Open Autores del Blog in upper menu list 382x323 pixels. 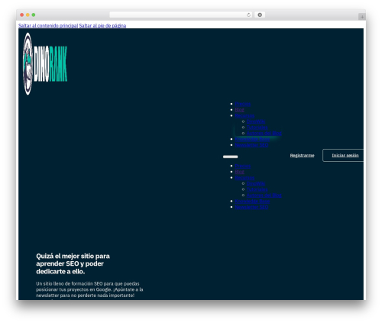264,133
